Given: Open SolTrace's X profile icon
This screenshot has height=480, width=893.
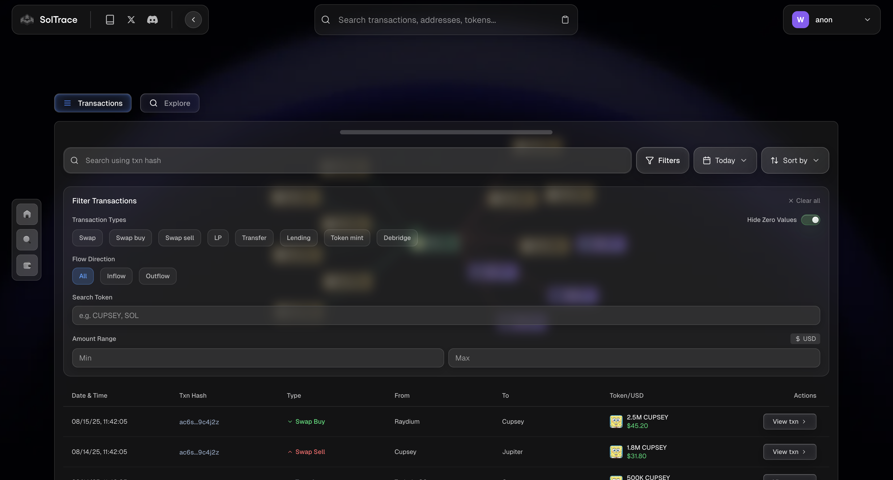Looking at the screenshot, I should 131,19.
